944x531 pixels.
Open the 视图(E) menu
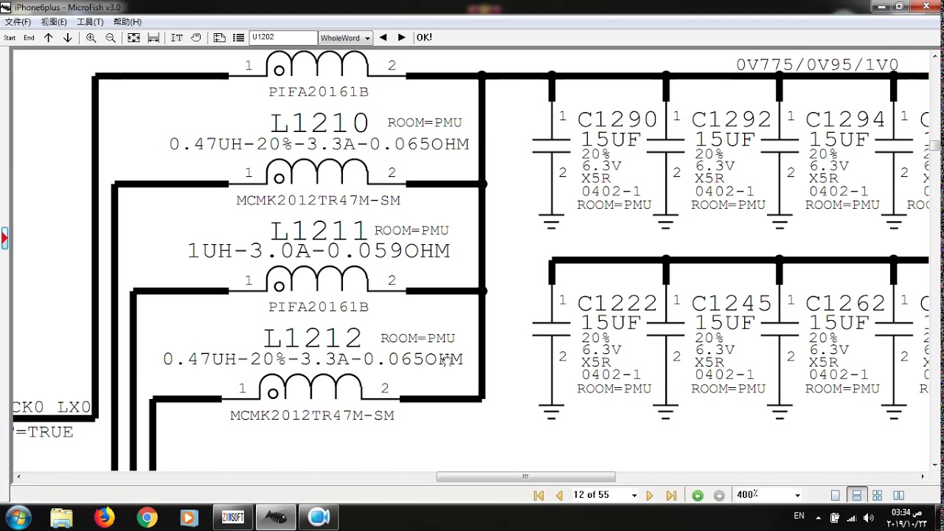(x=54, y=22)
